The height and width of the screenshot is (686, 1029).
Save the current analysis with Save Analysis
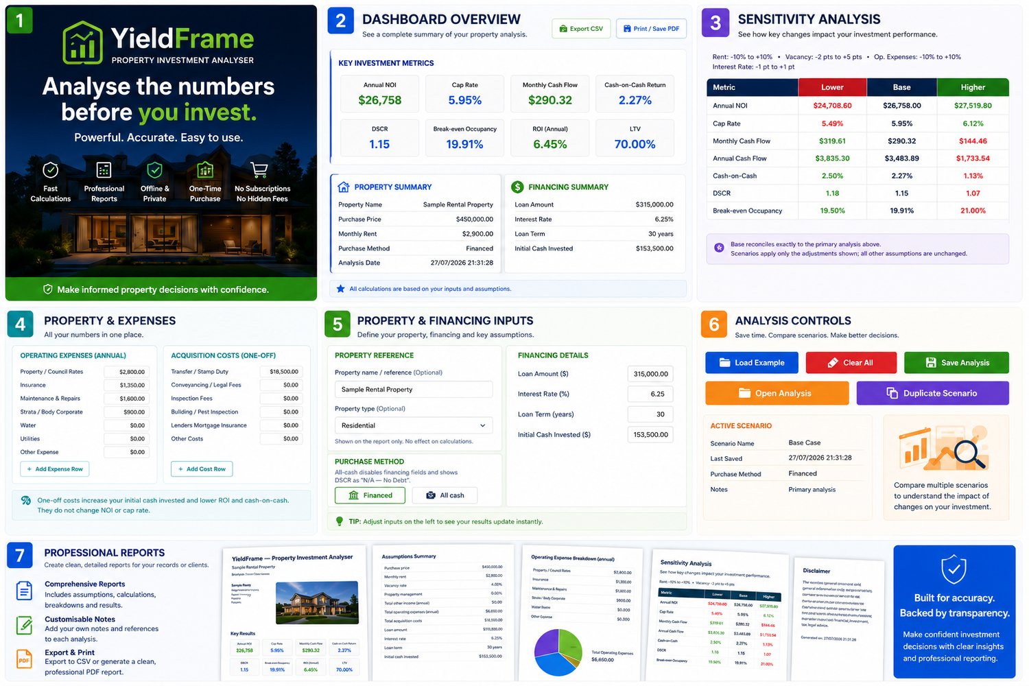tap(956, 362)
